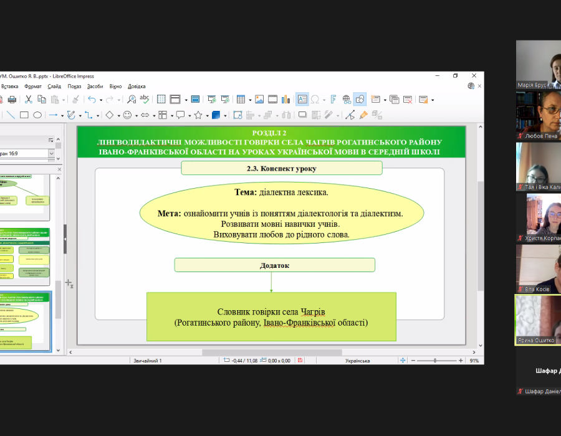
Task: Expand the Symbol Shapes smiley dropdown
Action: point(137,115)
